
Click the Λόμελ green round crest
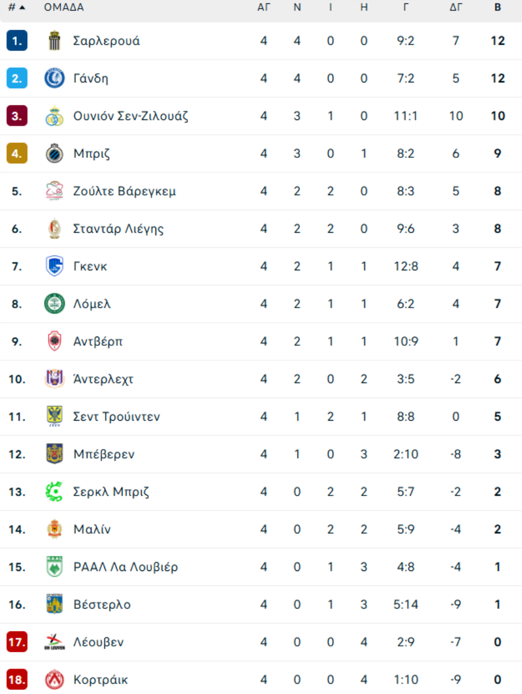[55, 303]
